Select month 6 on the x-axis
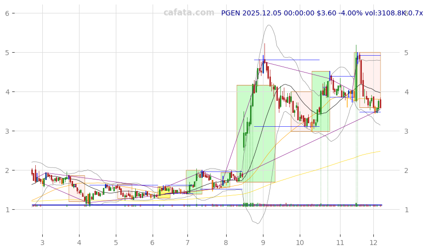 click(153, 243)
